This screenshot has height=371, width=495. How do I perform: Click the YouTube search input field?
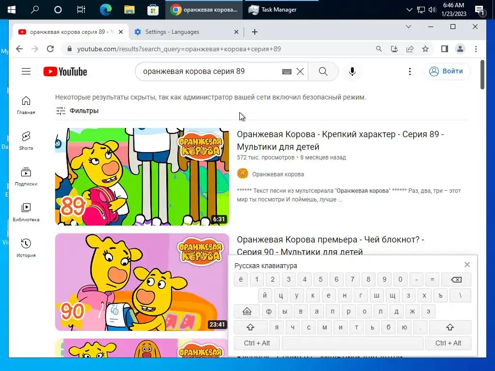210,71
